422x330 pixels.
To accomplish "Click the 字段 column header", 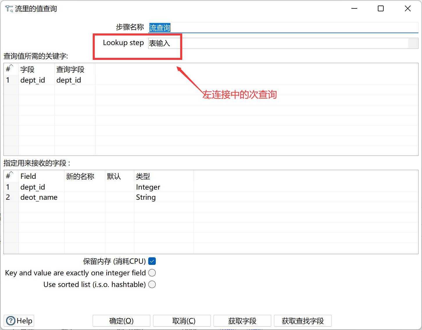I will pos(37,69).
